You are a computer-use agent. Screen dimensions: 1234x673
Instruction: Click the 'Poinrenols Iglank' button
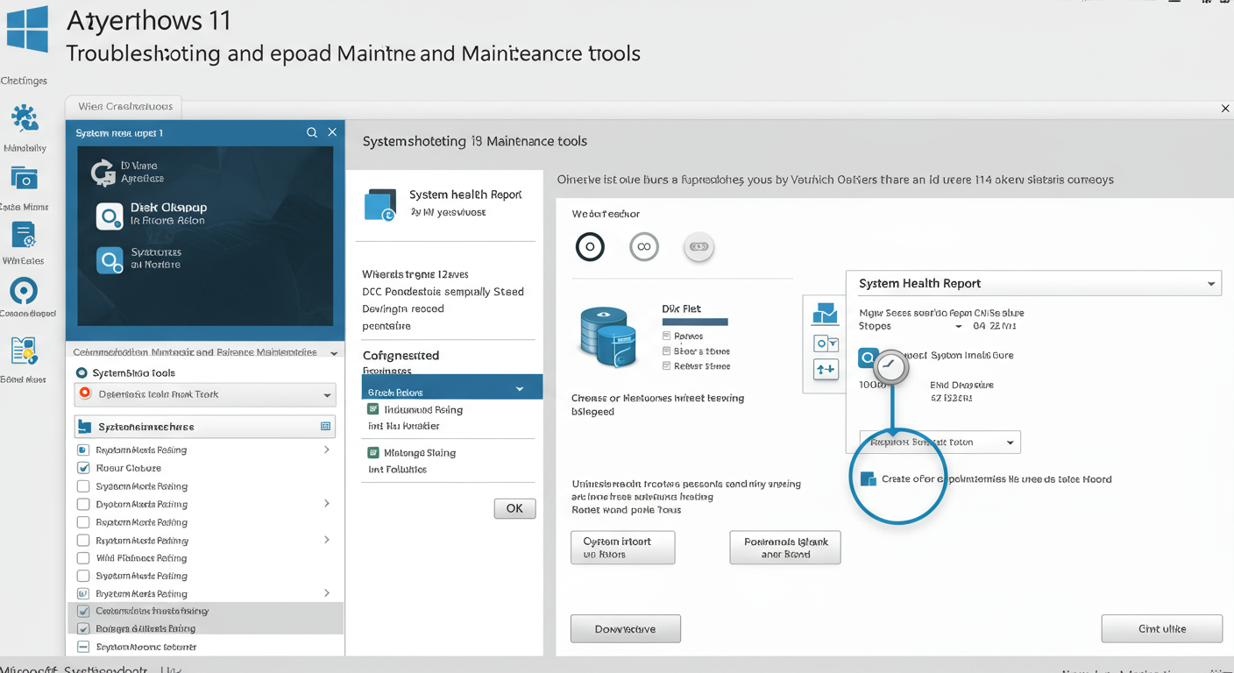point(785,548)
